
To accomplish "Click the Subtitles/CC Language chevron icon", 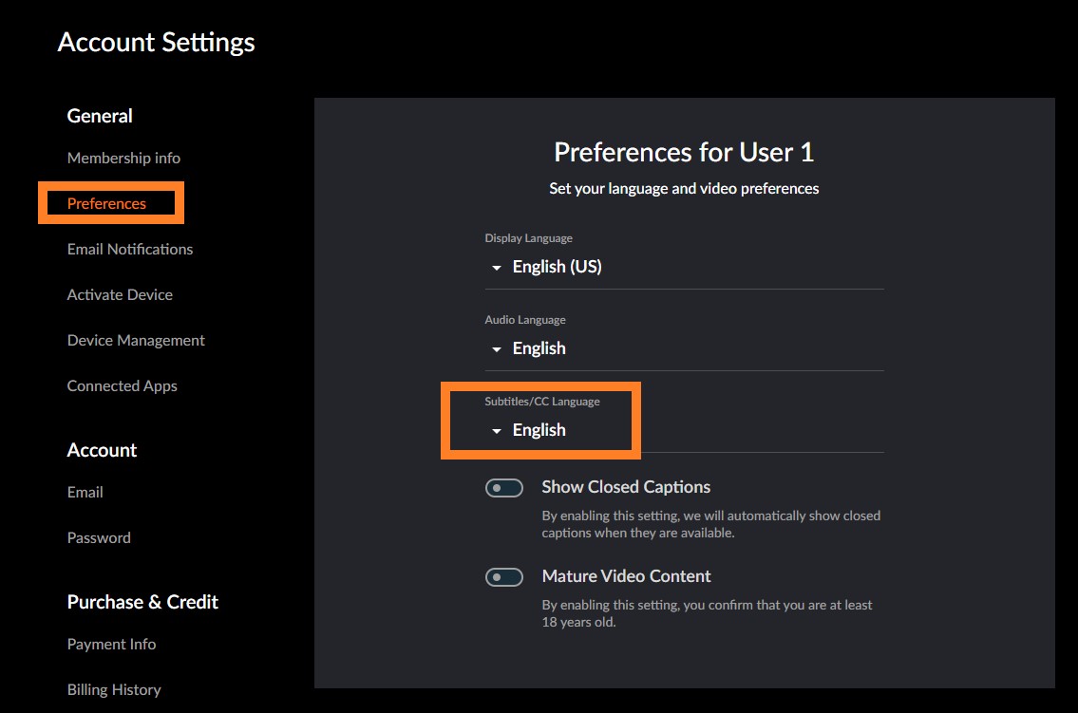I will (495, 431).
